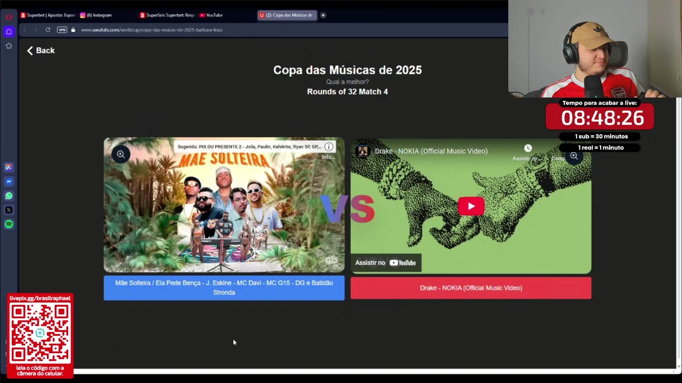Viewport: 682px width, 383px height.
Task: Go back with the browser back arrow
Action: pyautogui.click(x=25, y=30)
